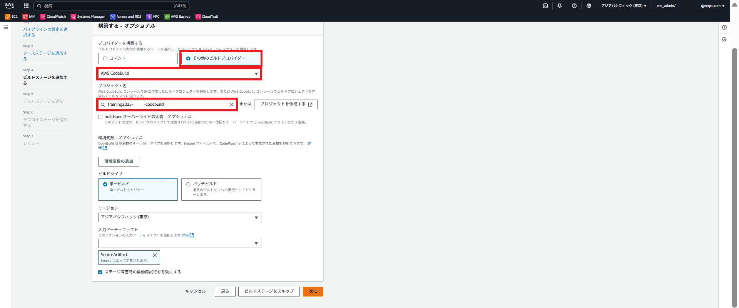Open the notifications bell
Image resolution: width=739 pixels, height=308 pixels.
[560, 6]
